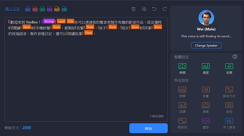
Task: Click the Slow tag after 朗讀故事
Action: [x=89, y=33]
